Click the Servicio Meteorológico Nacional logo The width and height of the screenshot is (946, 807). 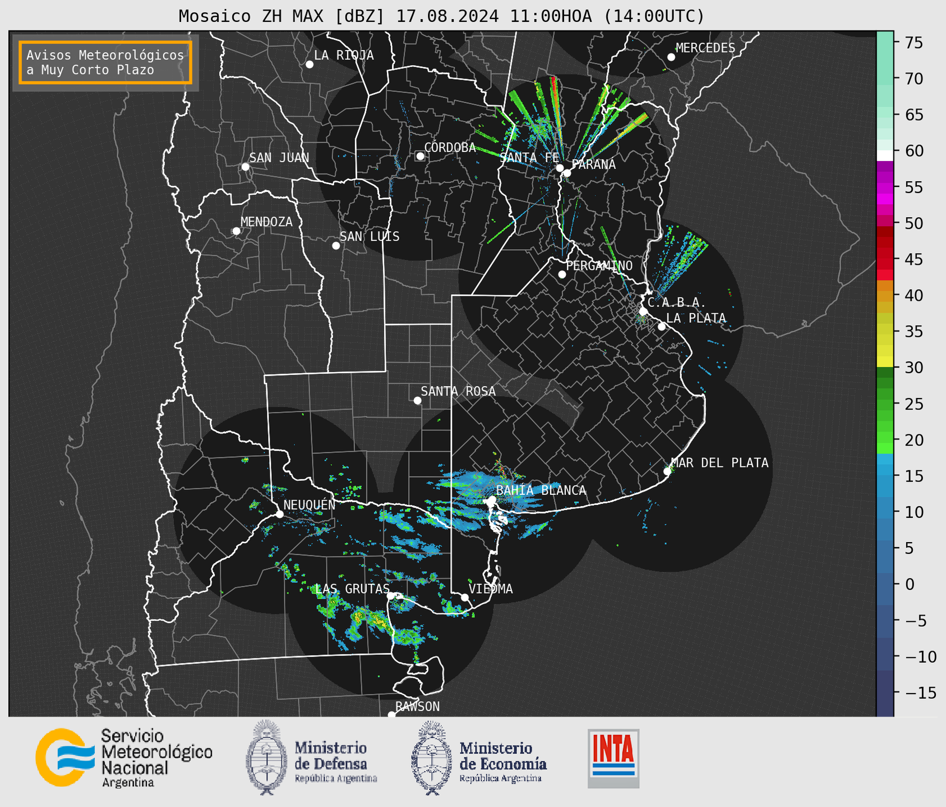[124, 758]
